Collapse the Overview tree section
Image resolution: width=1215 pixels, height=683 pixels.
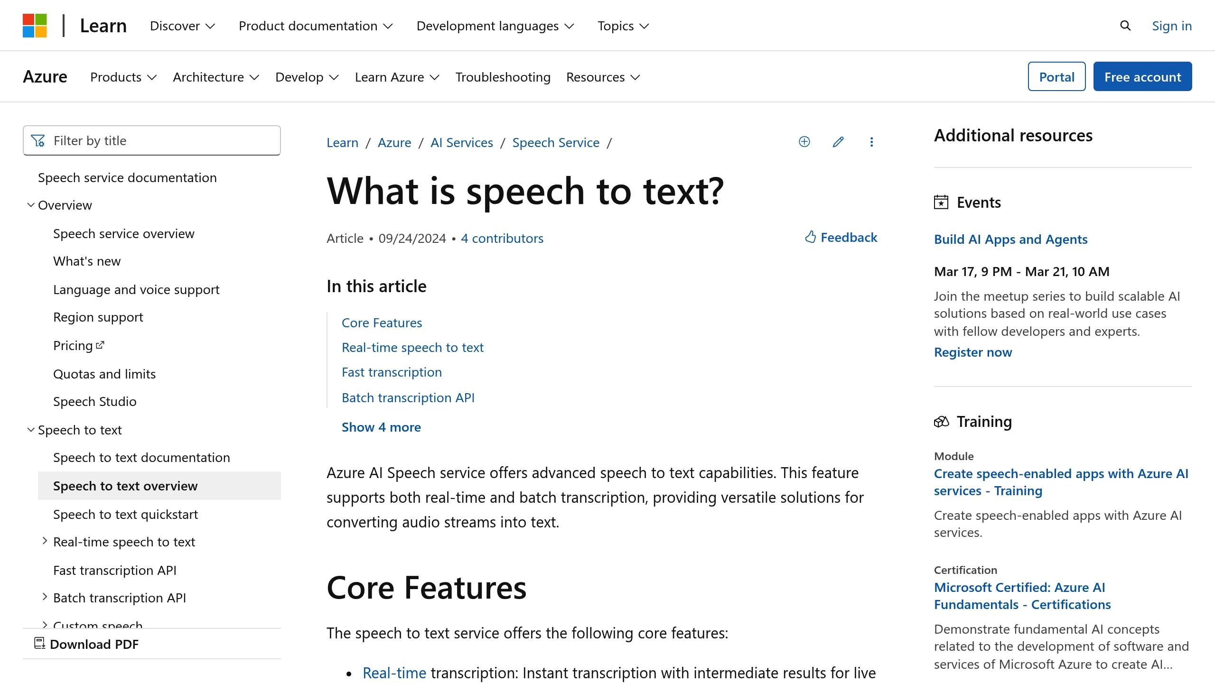[31, 205]
